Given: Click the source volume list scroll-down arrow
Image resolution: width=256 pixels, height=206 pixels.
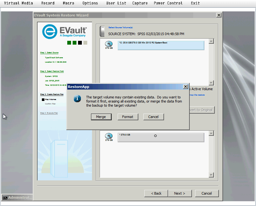Looking at the screenshot, I should (211, 83).
